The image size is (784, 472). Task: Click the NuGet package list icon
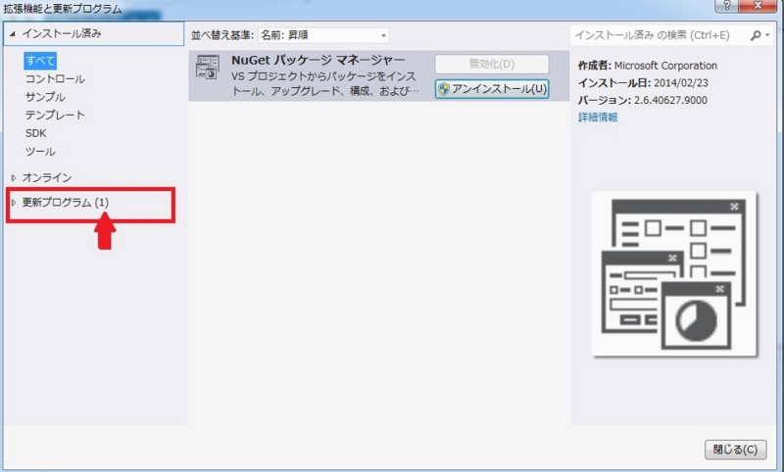208,67
